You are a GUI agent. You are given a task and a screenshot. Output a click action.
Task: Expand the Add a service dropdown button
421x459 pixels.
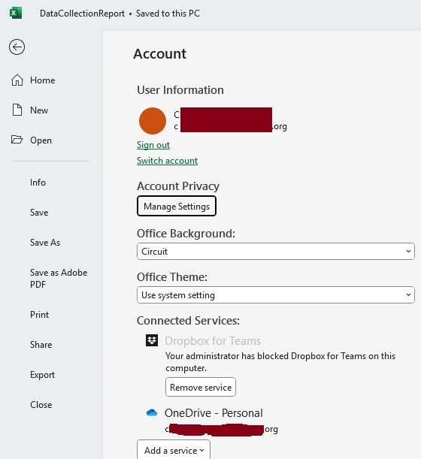(x=174, y=450)
